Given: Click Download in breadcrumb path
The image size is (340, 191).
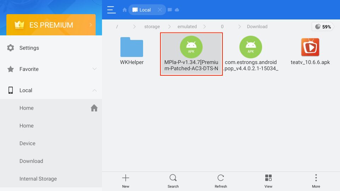Looking at the screenshot, I should 257,27.
